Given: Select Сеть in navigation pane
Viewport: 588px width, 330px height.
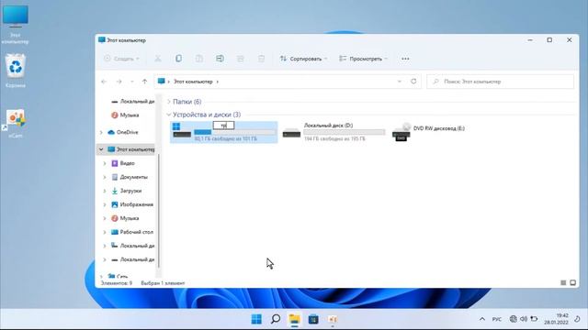Looking at the screenshot, I should pyautogui.click(x=118, y=276).
